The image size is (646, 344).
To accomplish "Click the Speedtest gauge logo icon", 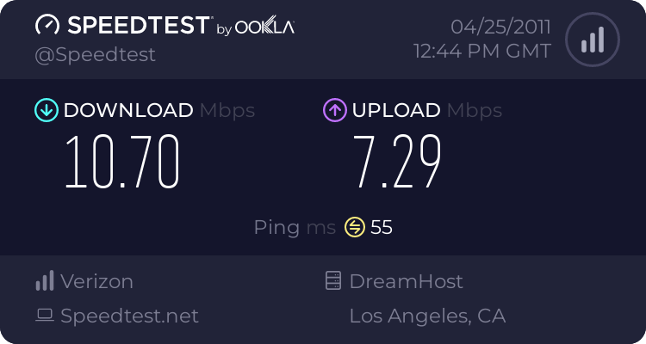I will point(47,26).
